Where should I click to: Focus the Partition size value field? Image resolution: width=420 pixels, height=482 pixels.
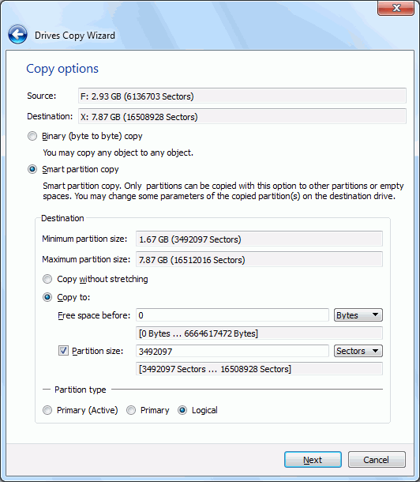232,351
